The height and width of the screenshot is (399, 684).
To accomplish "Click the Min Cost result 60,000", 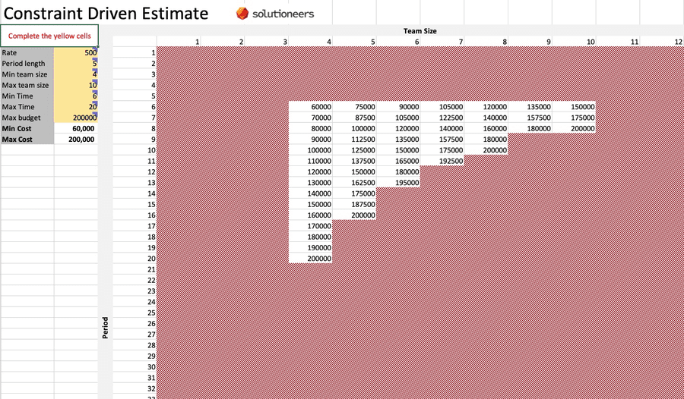I will (76, 128).
